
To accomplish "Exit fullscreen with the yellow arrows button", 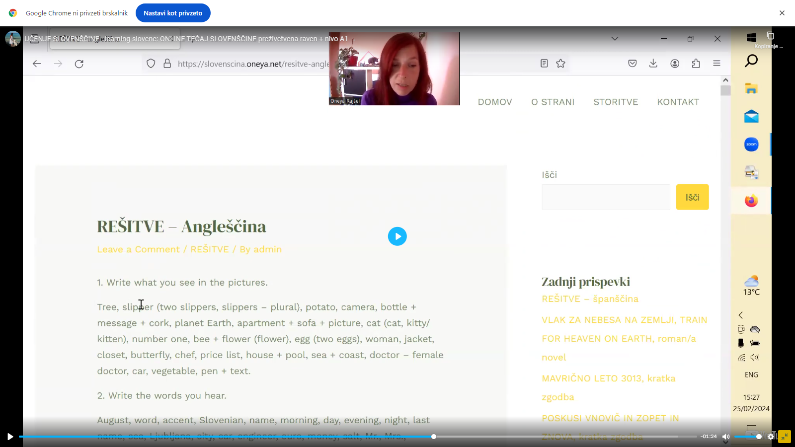I will tap(785, 437).
